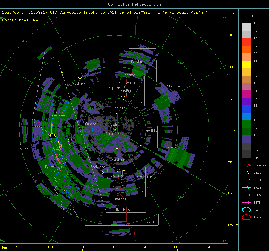Click the Lake Louise label
269x251 pixels.
point(23,147)
